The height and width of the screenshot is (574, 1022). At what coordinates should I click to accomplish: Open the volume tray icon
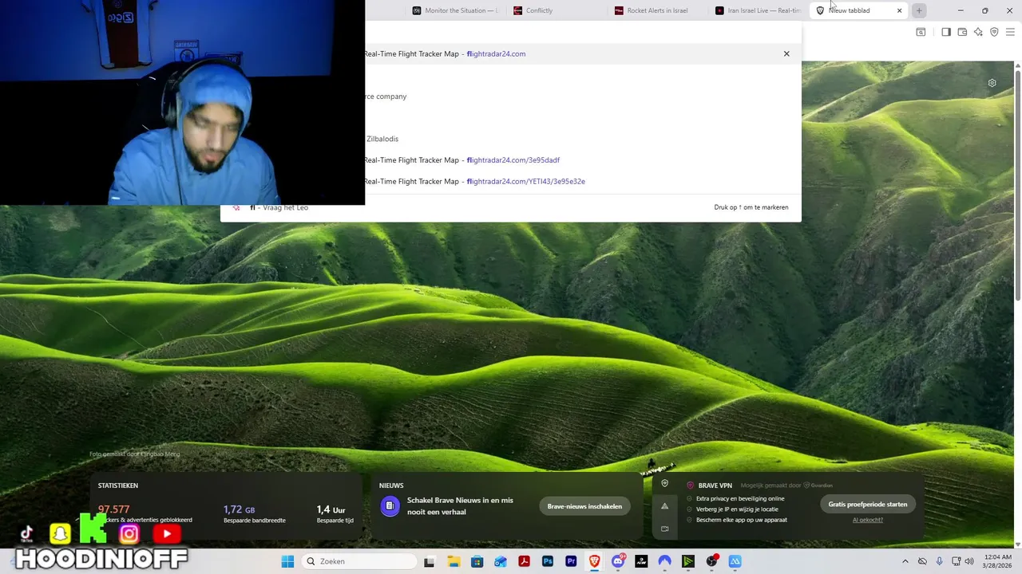(x=969, y=561)
